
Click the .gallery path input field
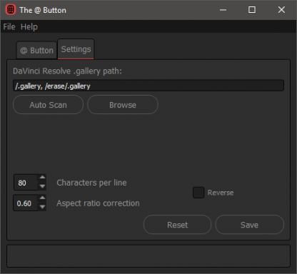point(148,86)
